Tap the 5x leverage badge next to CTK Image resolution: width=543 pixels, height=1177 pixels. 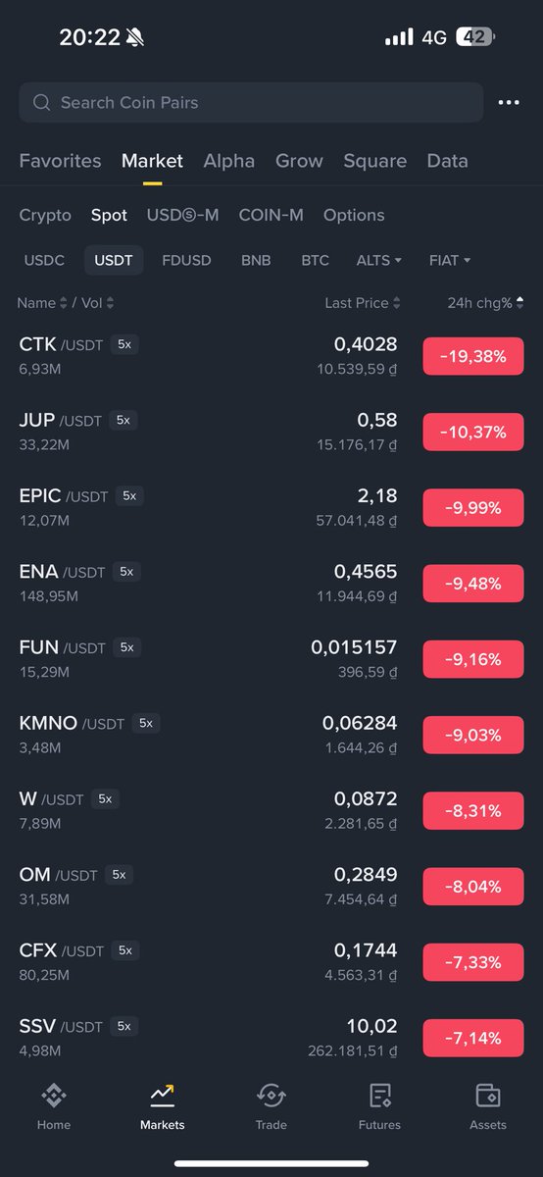123,344
